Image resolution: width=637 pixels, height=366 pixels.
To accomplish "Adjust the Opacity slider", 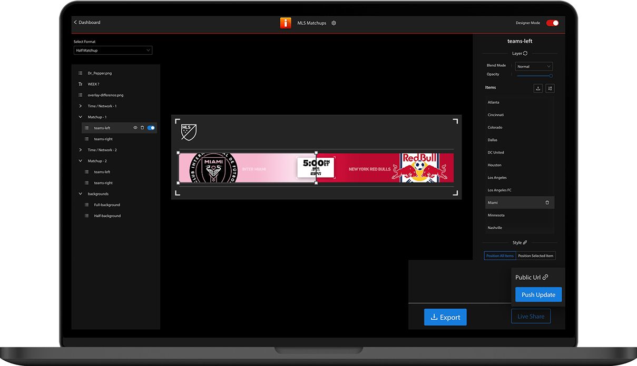I will click(534, 76).
